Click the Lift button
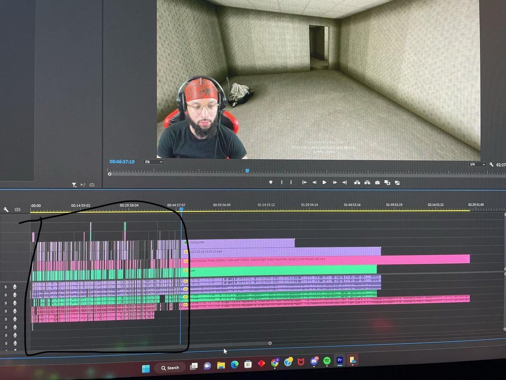 click(x=357, y=182)
